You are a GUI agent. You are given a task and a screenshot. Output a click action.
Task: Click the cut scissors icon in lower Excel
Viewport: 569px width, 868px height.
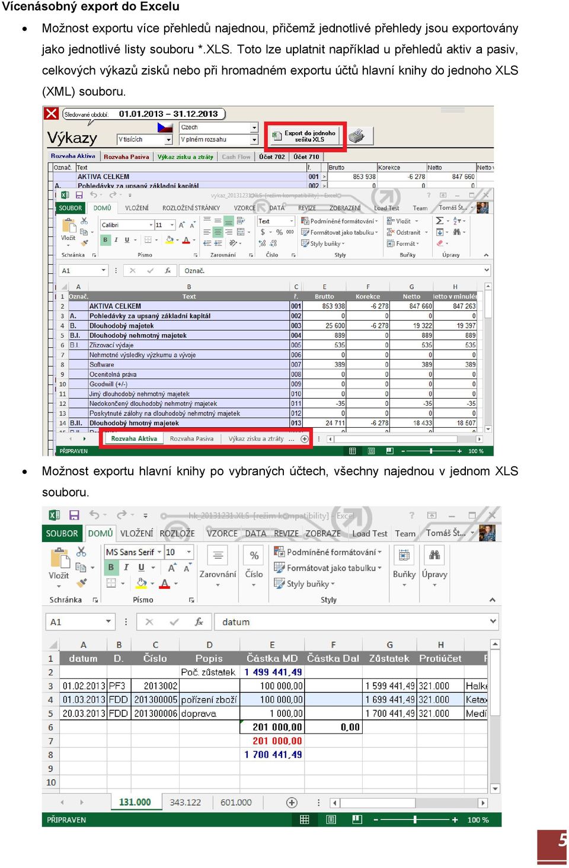click(82, 552)
